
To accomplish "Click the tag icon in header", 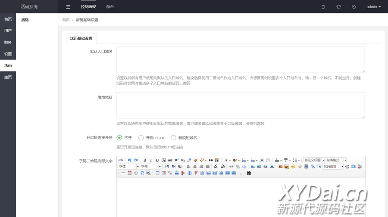I will (354, 7).
